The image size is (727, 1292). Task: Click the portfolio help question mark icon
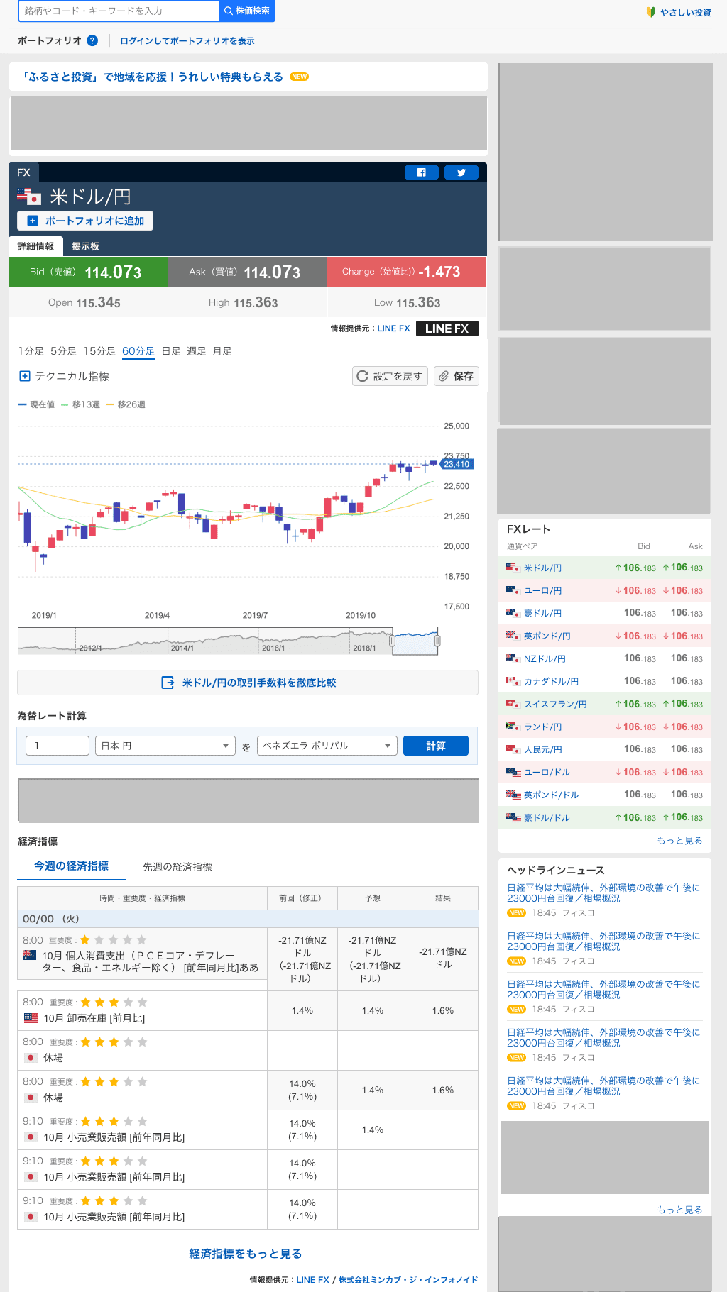click(92, 40)
